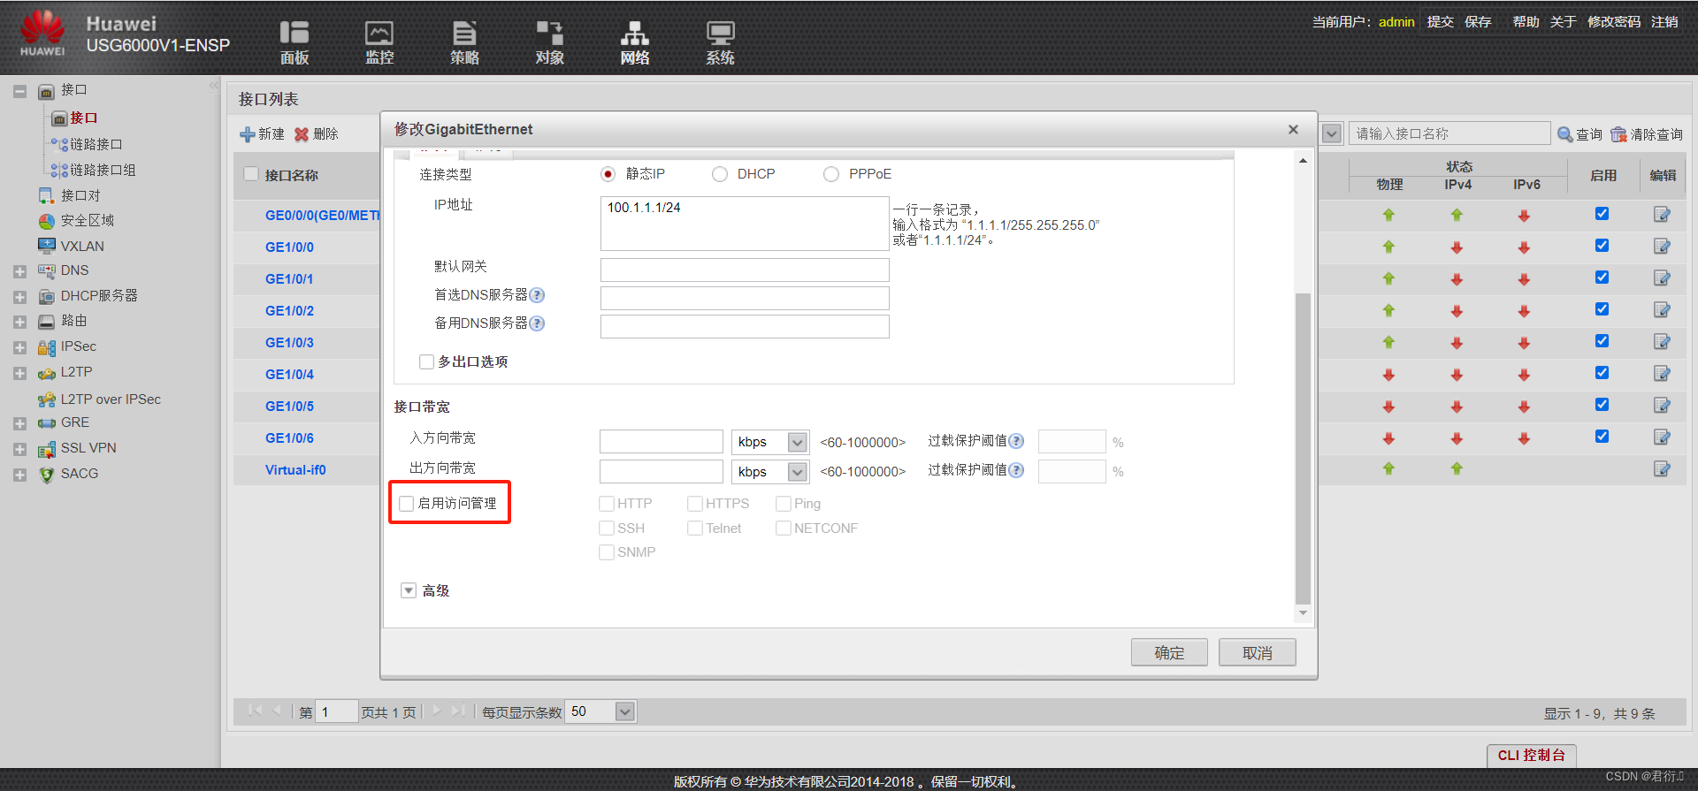1698x791 pixels.
Task: Click the 新建 plus icon
Action: point(248,134)
